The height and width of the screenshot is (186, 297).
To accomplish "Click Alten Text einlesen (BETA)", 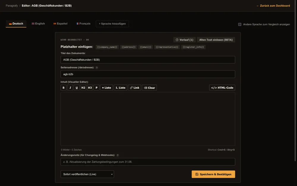I will tap(216, 40).
